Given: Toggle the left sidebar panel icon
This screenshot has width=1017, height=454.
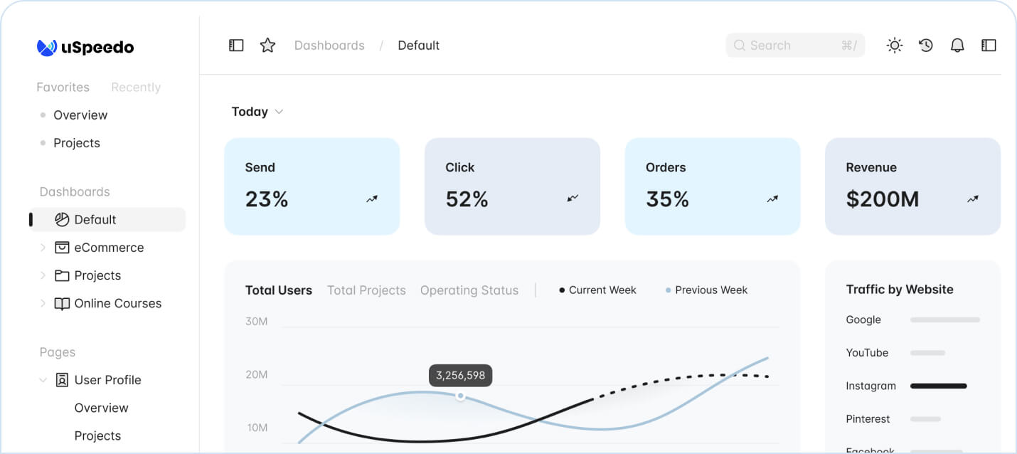Looking at the screenshot, I should click(x=236, y=46).
